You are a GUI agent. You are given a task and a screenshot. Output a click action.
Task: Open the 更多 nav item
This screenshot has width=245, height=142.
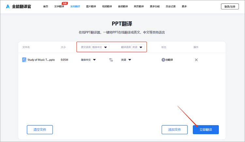click(184, 7)
